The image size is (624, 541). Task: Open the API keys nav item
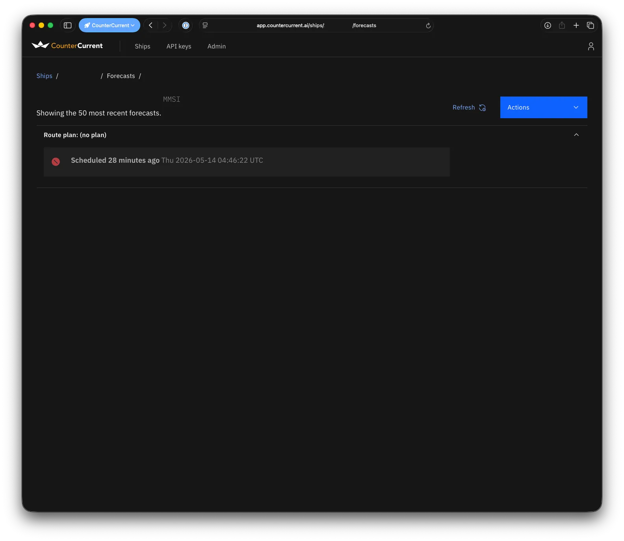click(x=179, y=46)
